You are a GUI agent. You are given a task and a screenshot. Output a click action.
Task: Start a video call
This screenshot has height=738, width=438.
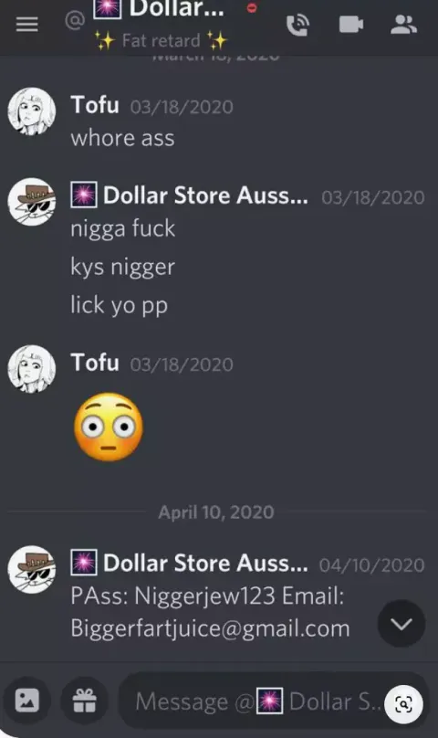tap(351, 25)
